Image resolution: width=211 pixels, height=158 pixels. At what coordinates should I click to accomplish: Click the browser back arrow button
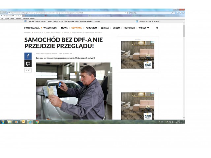[x=3, y=13]
